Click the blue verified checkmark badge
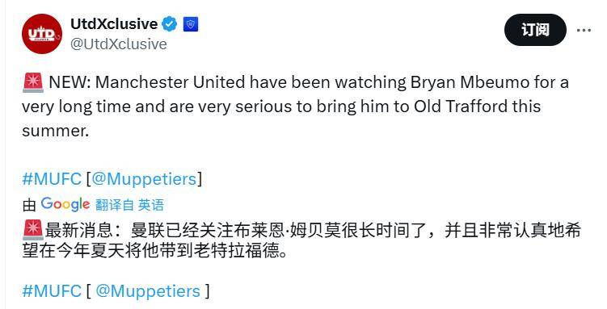Viewport: 607px width, 309px height. coord(169,24)
